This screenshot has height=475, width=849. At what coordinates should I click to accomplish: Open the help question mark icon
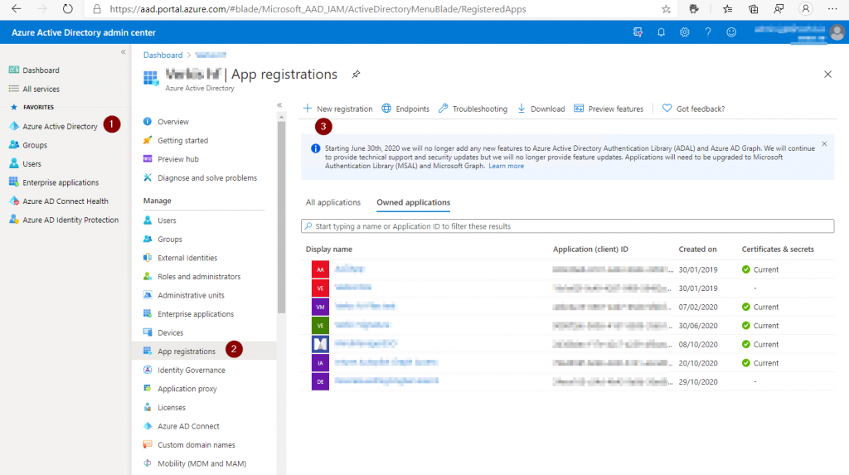708,32
